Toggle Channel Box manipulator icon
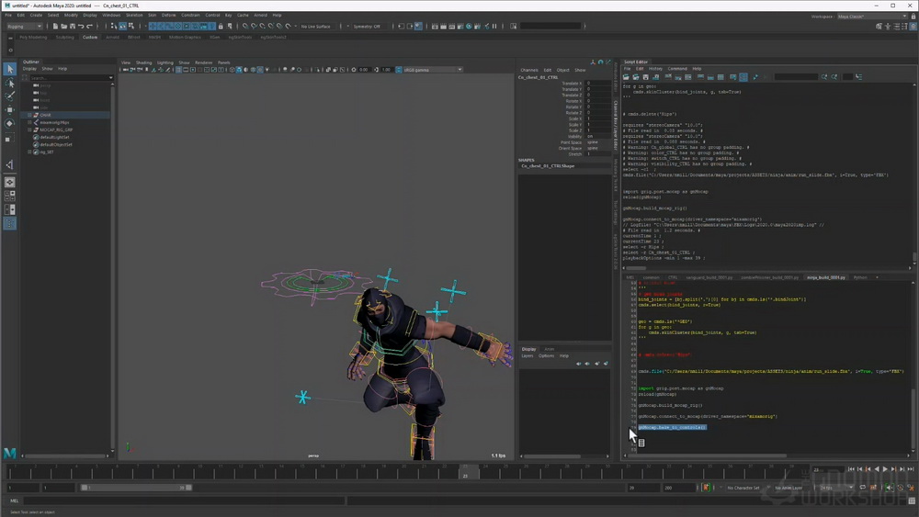Image resolution: width=919 pixels, height=517 pixels. click(x=593, y=62)
